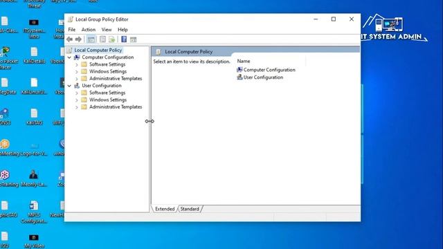Viewport: 443px width, 249px height.
Task: Expand Software Settings under Computer Configuration
Action: (x=77, y=64)
